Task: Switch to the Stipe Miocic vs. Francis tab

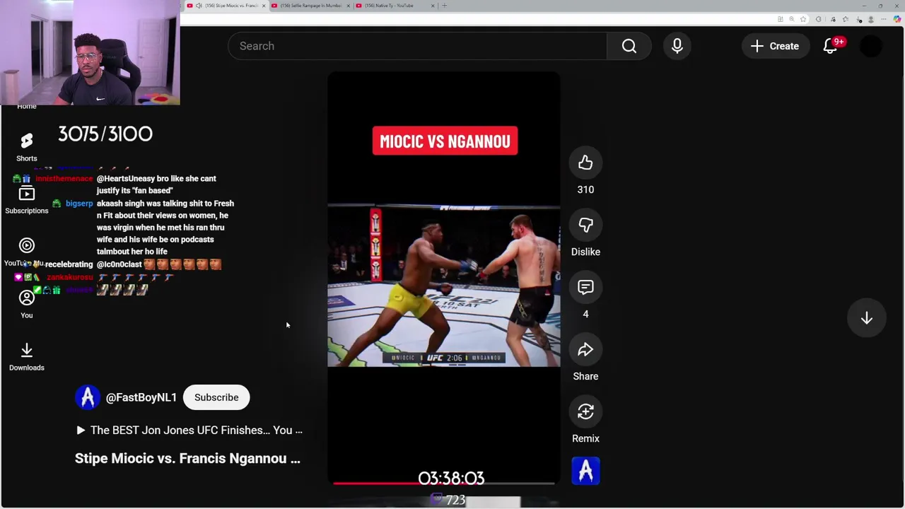Action: tap(226, 6)
